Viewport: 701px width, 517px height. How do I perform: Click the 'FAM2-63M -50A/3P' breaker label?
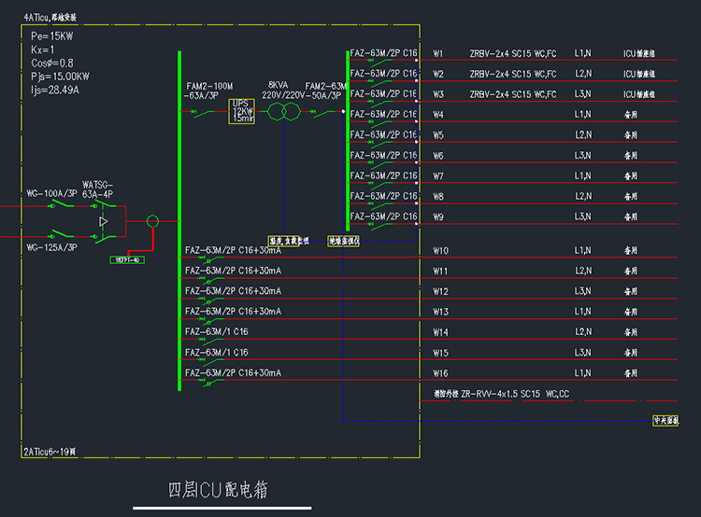coord(325,91)
